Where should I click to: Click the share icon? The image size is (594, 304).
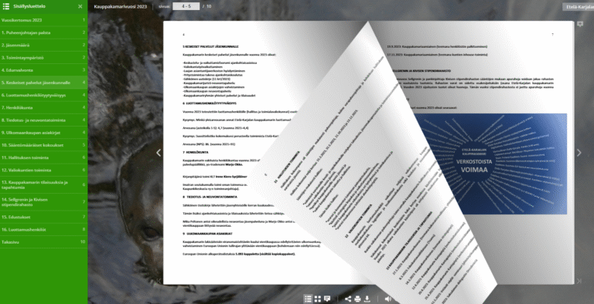point(348,299)
